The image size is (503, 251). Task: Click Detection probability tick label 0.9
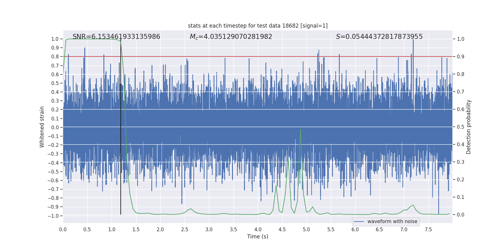click(x=461, y=57)
